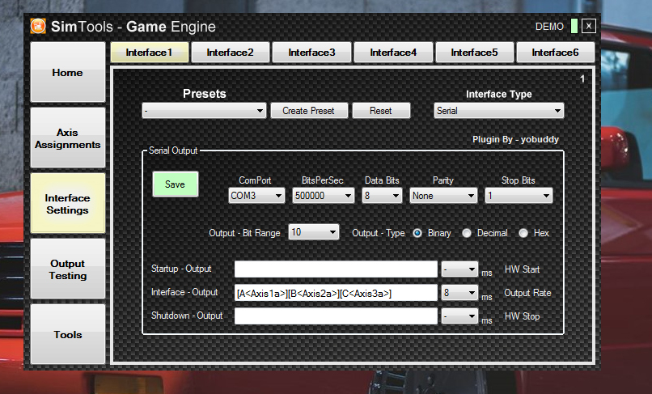Click the Presets heading
The width and height of the screenshot is (652, 394).
205,94
